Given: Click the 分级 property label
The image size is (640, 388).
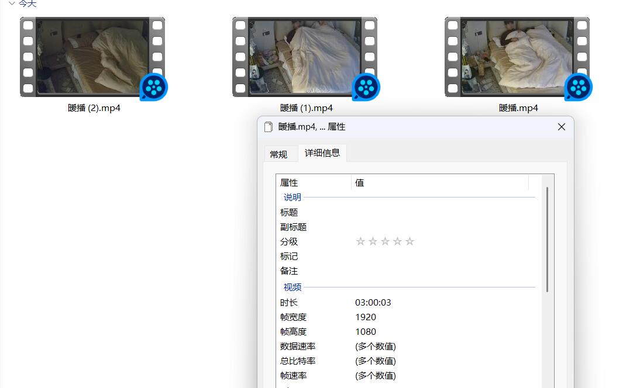Looking at the screenshot, I should pos(289,242).
